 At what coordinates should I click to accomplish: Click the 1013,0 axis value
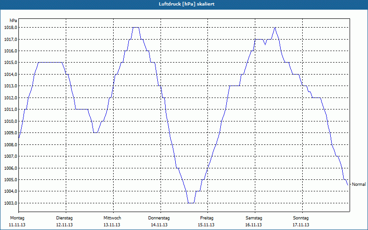pyautogui.click(x=11, y=86)
